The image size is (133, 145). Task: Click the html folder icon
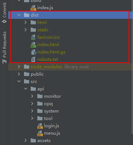pyautogui.click(x=33, y=23)
